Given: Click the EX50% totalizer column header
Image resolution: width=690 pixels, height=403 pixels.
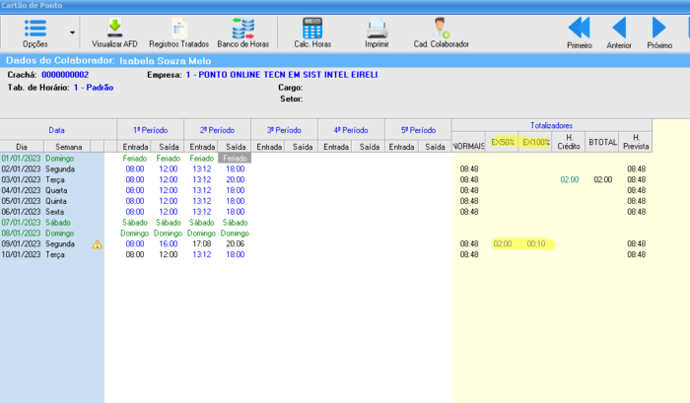Looking at the screenshot, I should [503, 143].
